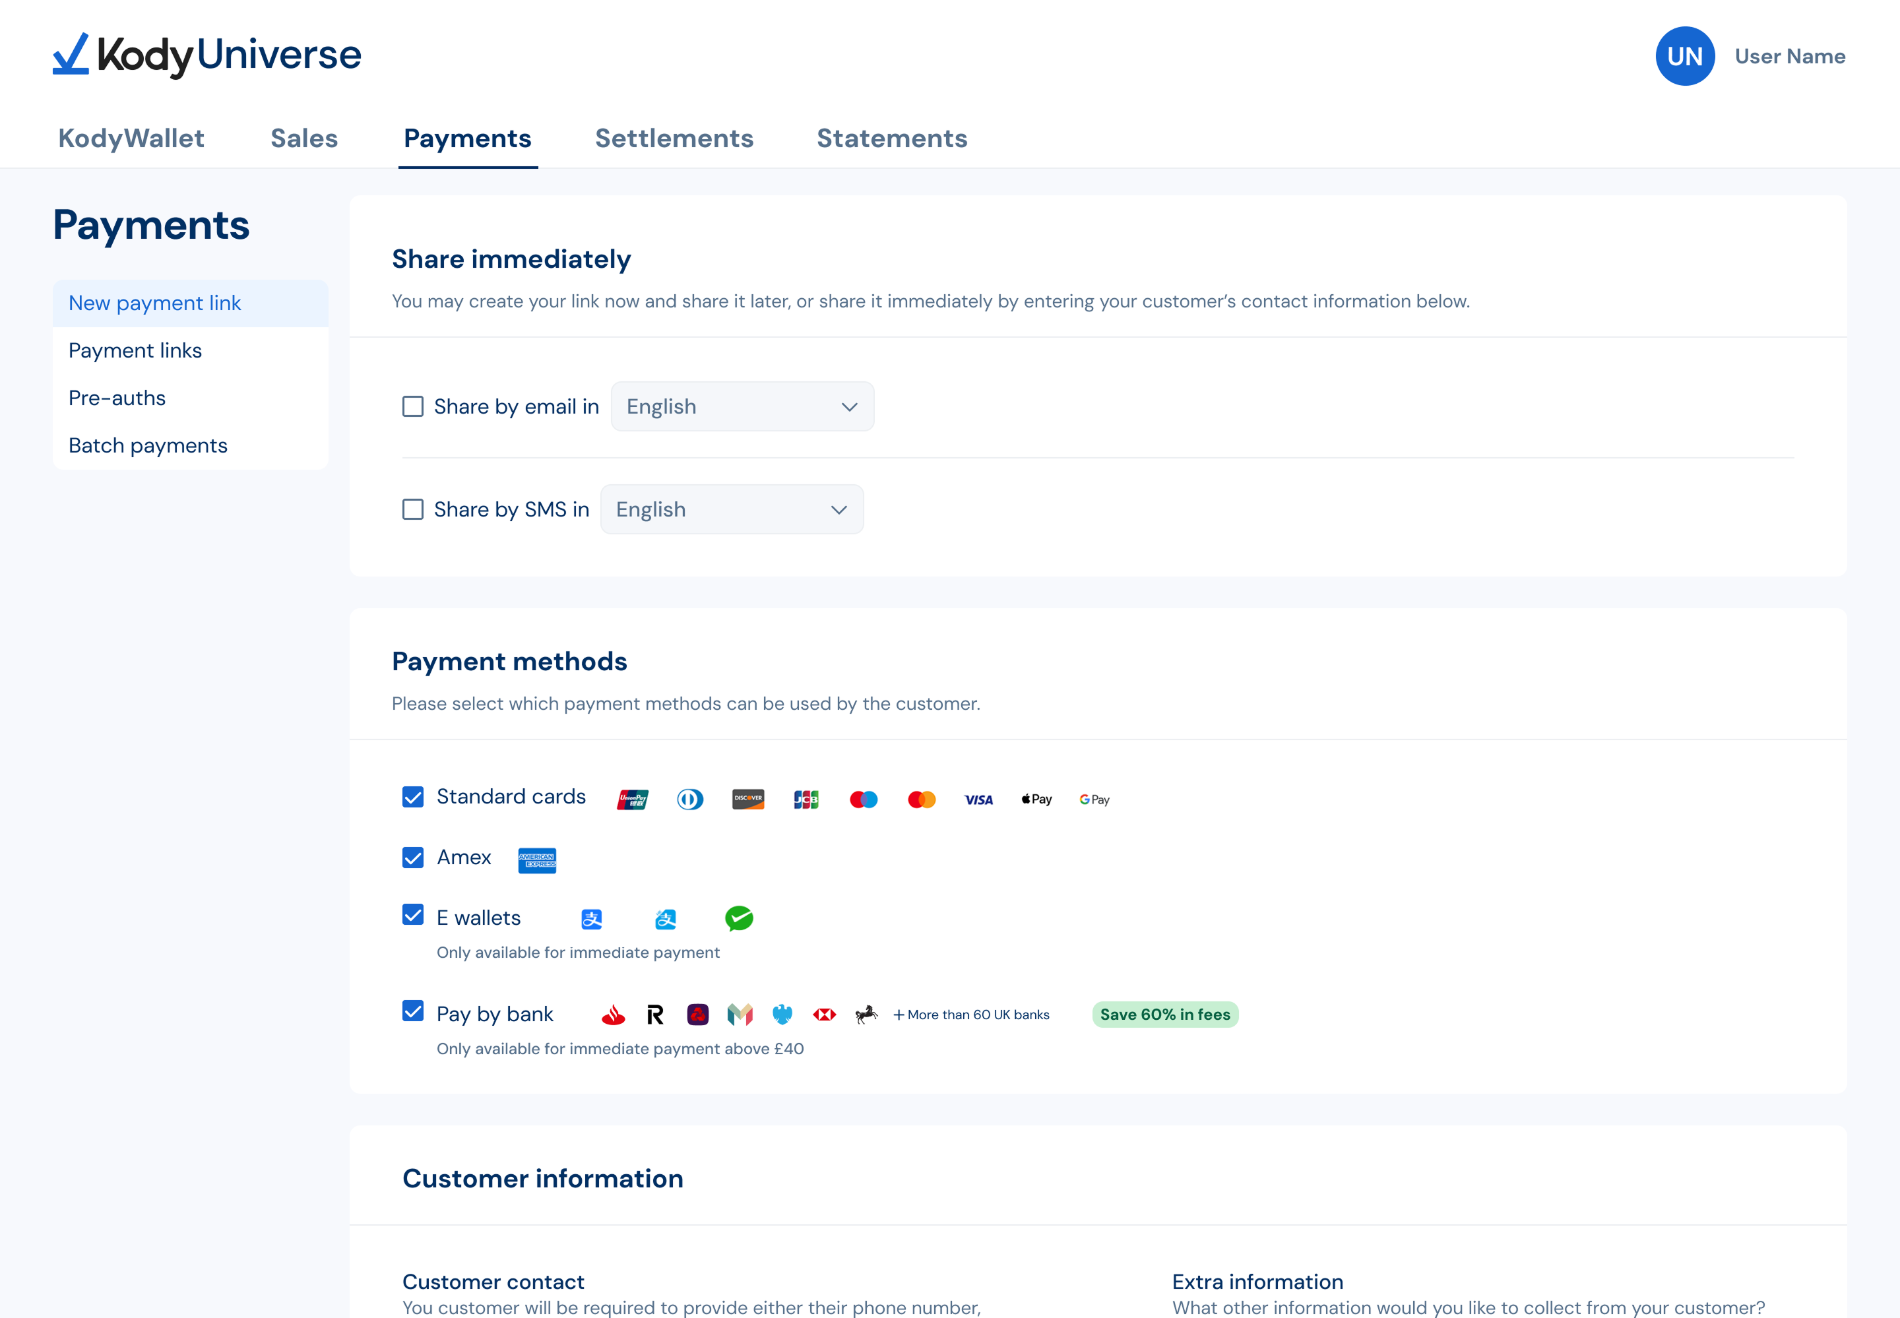Click the 'Share by email in' label
The image size is (1900, 1318).
click(516, 407)
